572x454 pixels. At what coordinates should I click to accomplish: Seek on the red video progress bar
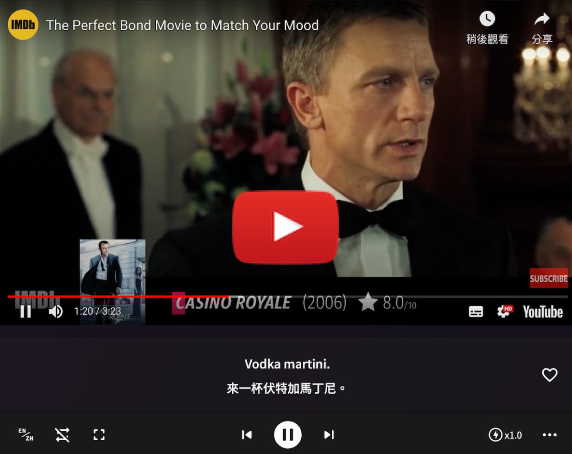click(x=287, y=296)
